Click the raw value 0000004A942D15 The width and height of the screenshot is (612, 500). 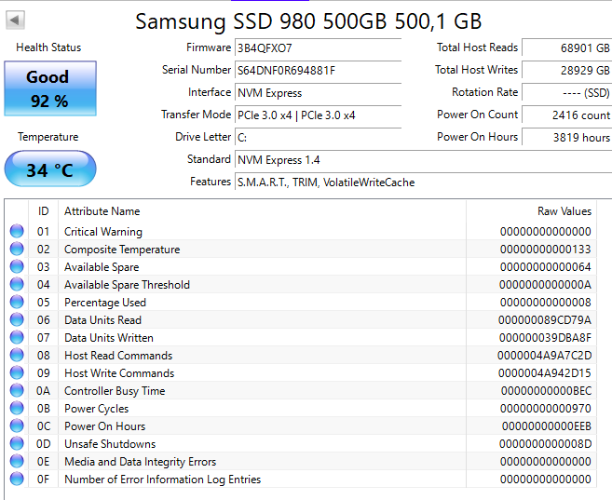pos(545,373)
